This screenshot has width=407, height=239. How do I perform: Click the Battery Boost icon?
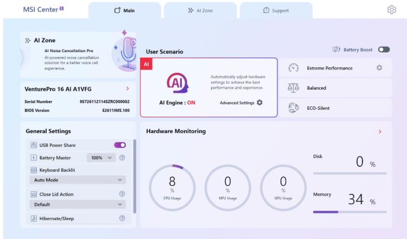coord(336,49)
